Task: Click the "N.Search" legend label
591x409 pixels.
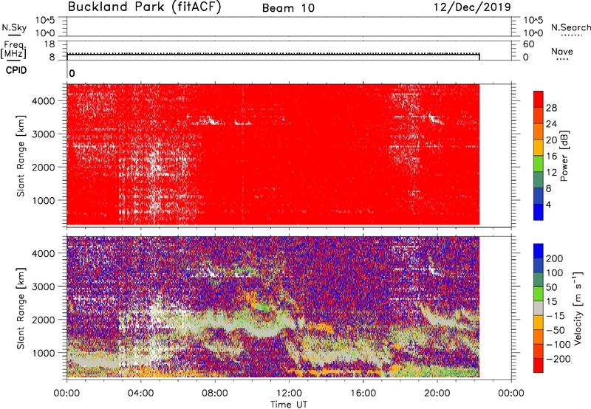Action: 571,27
